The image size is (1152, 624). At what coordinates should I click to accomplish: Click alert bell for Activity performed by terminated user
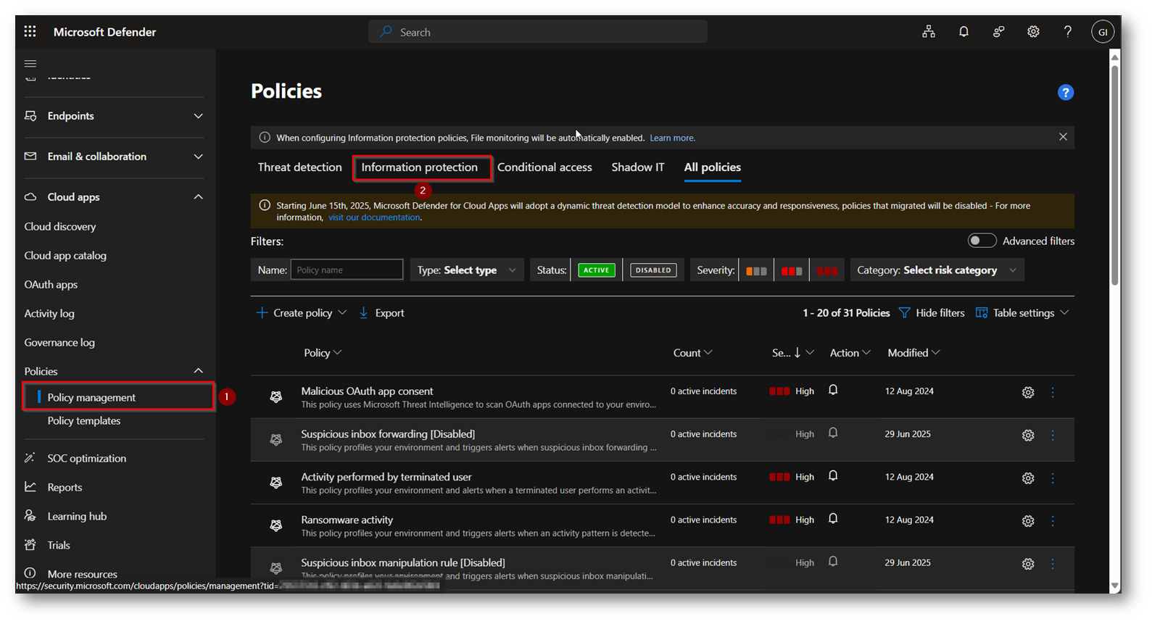coord(833,476)
